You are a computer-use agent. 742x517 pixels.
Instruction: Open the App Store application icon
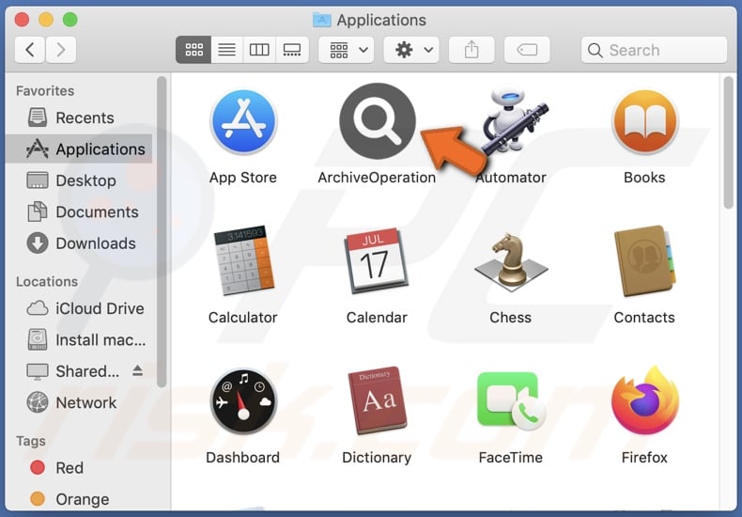[x=243, y=121]
